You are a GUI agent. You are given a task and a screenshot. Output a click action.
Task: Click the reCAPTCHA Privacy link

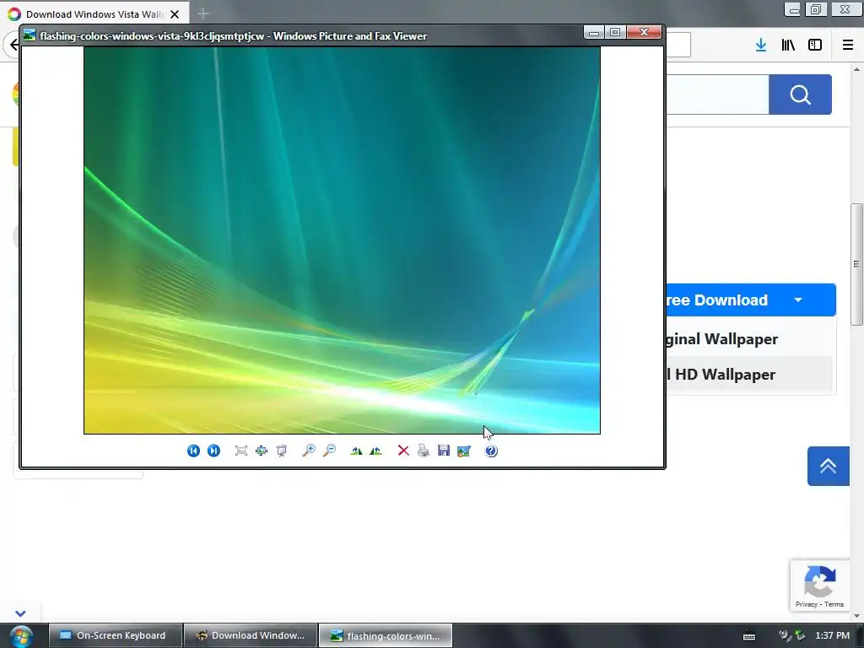pos(806,604)
